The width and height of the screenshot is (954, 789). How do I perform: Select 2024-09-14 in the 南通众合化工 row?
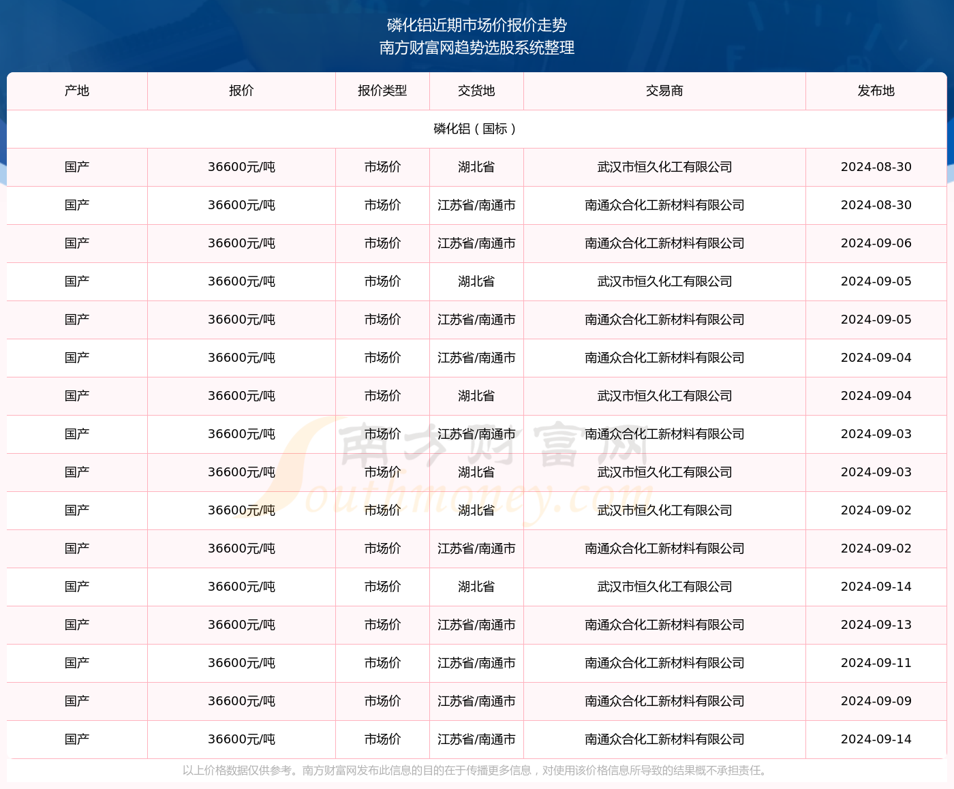876,739
